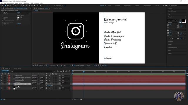188x105 pixels.
Task: Open the blend Mode dropdown of the BG layer
Action: coord(34,89)
